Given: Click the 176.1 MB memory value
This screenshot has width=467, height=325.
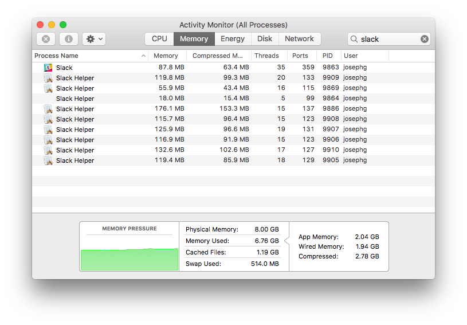Looking at the screenshot, I should [170, 108].
